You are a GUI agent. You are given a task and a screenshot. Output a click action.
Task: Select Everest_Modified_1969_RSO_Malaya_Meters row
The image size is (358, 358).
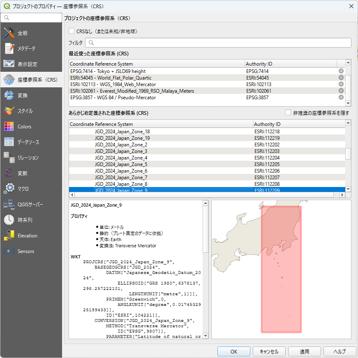tap(207, 91)
